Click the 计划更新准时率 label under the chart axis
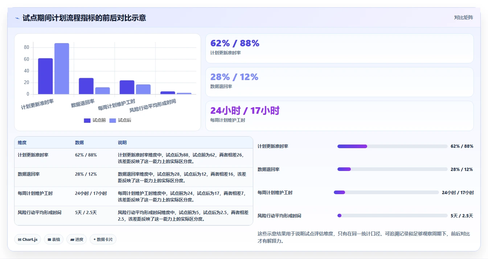The height and width of the screenshot is (259, 488). pyautogui.click(x=37, y=104)
